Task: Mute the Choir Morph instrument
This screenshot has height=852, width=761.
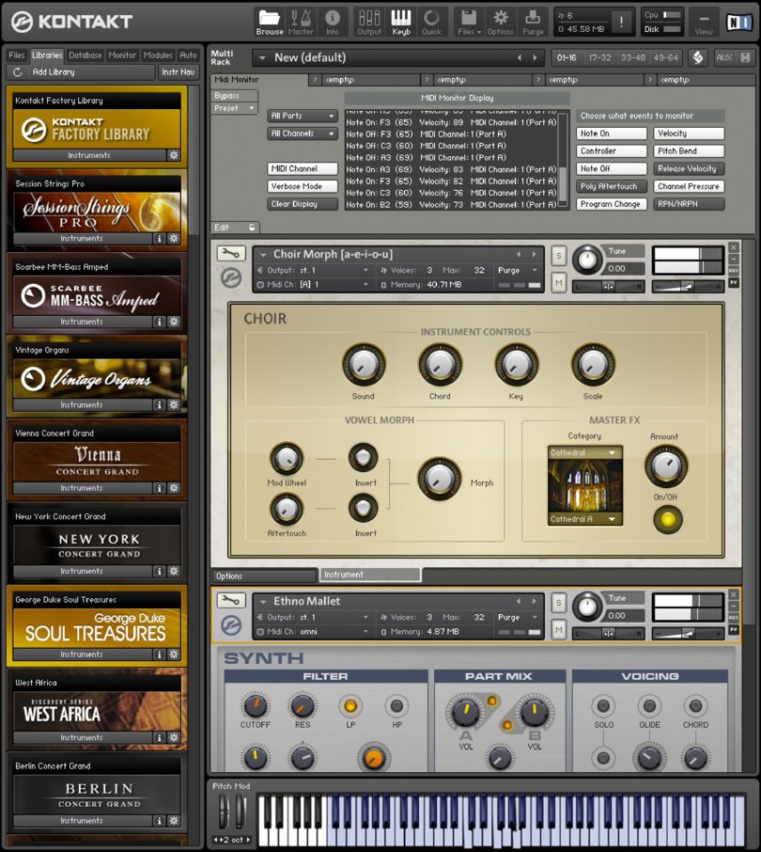Action: pos(559,283)
